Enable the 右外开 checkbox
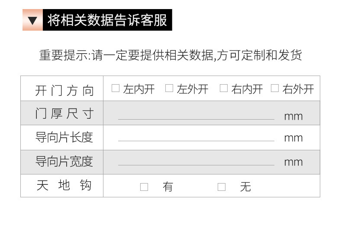 tap(275, 88)
